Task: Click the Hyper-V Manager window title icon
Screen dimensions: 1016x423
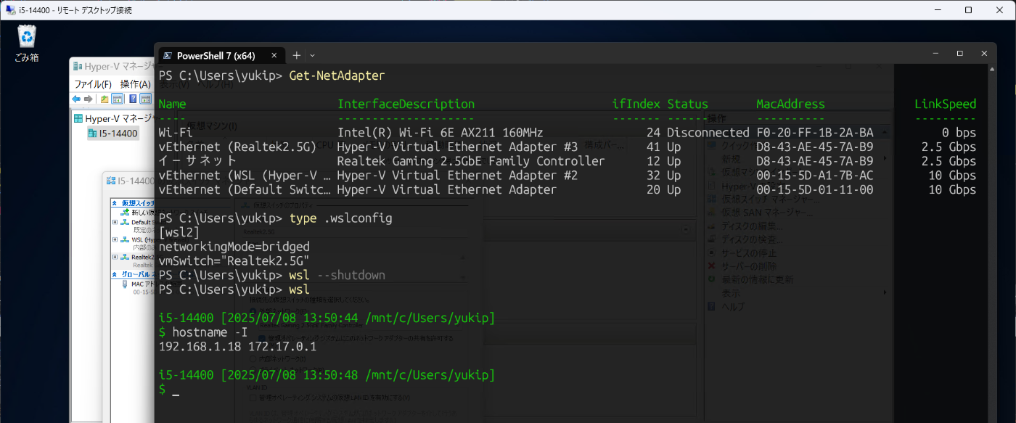Action: (77, 67)
